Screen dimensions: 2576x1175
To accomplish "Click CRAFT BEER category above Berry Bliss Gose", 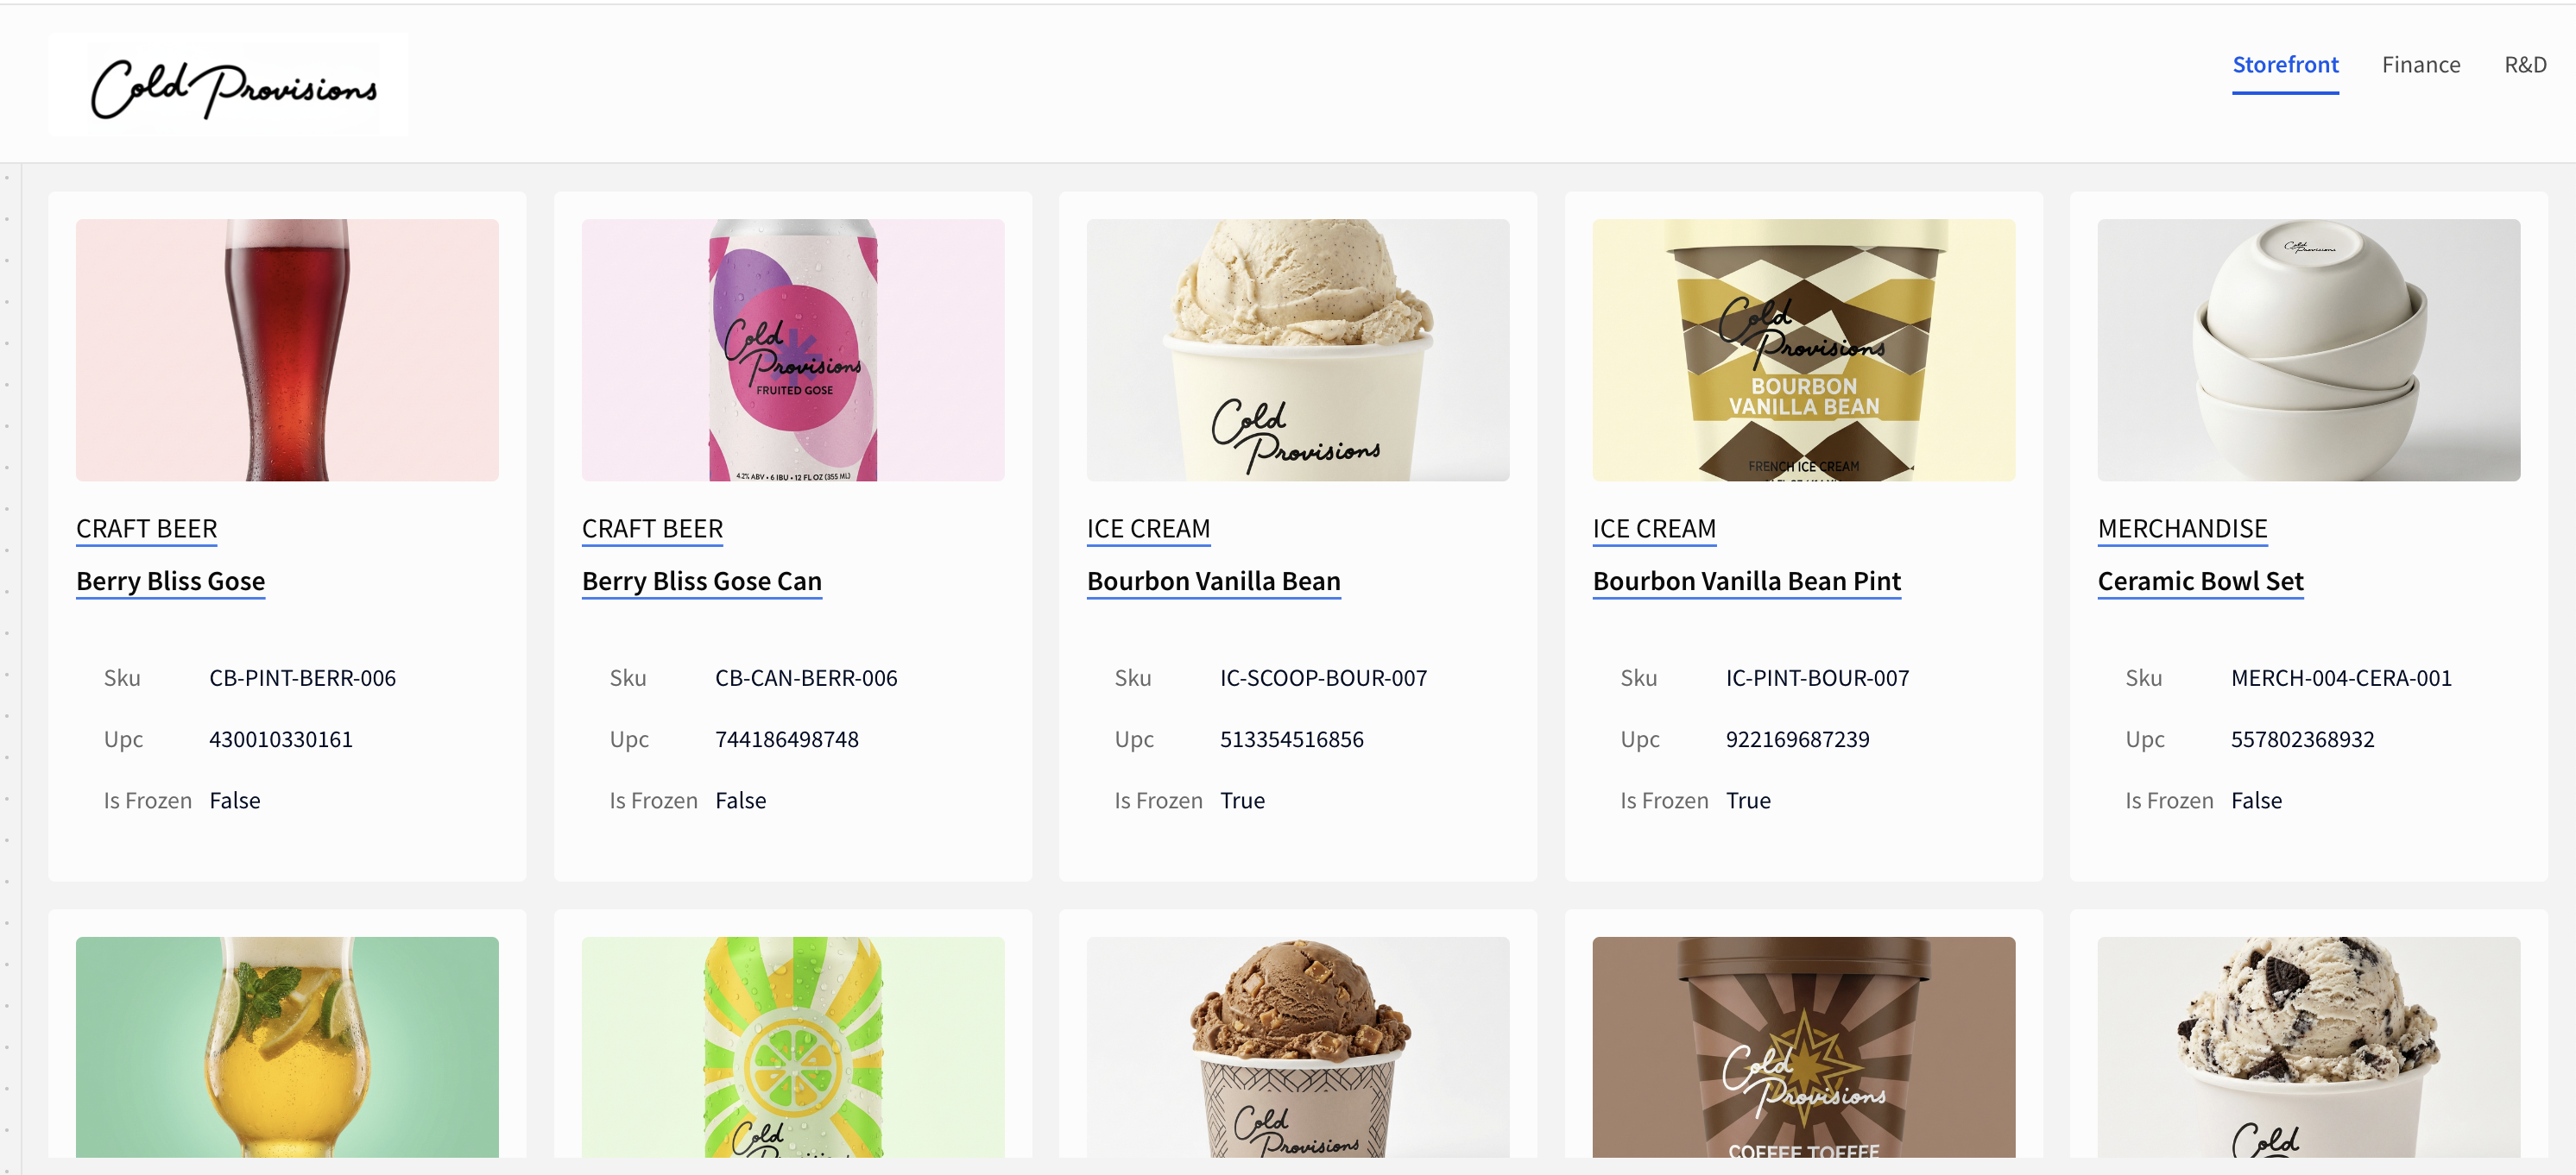I will tap(146, 529).
